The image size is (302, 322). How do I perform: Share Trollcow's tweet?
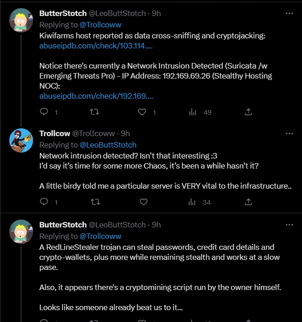click(x=248, y=202)
